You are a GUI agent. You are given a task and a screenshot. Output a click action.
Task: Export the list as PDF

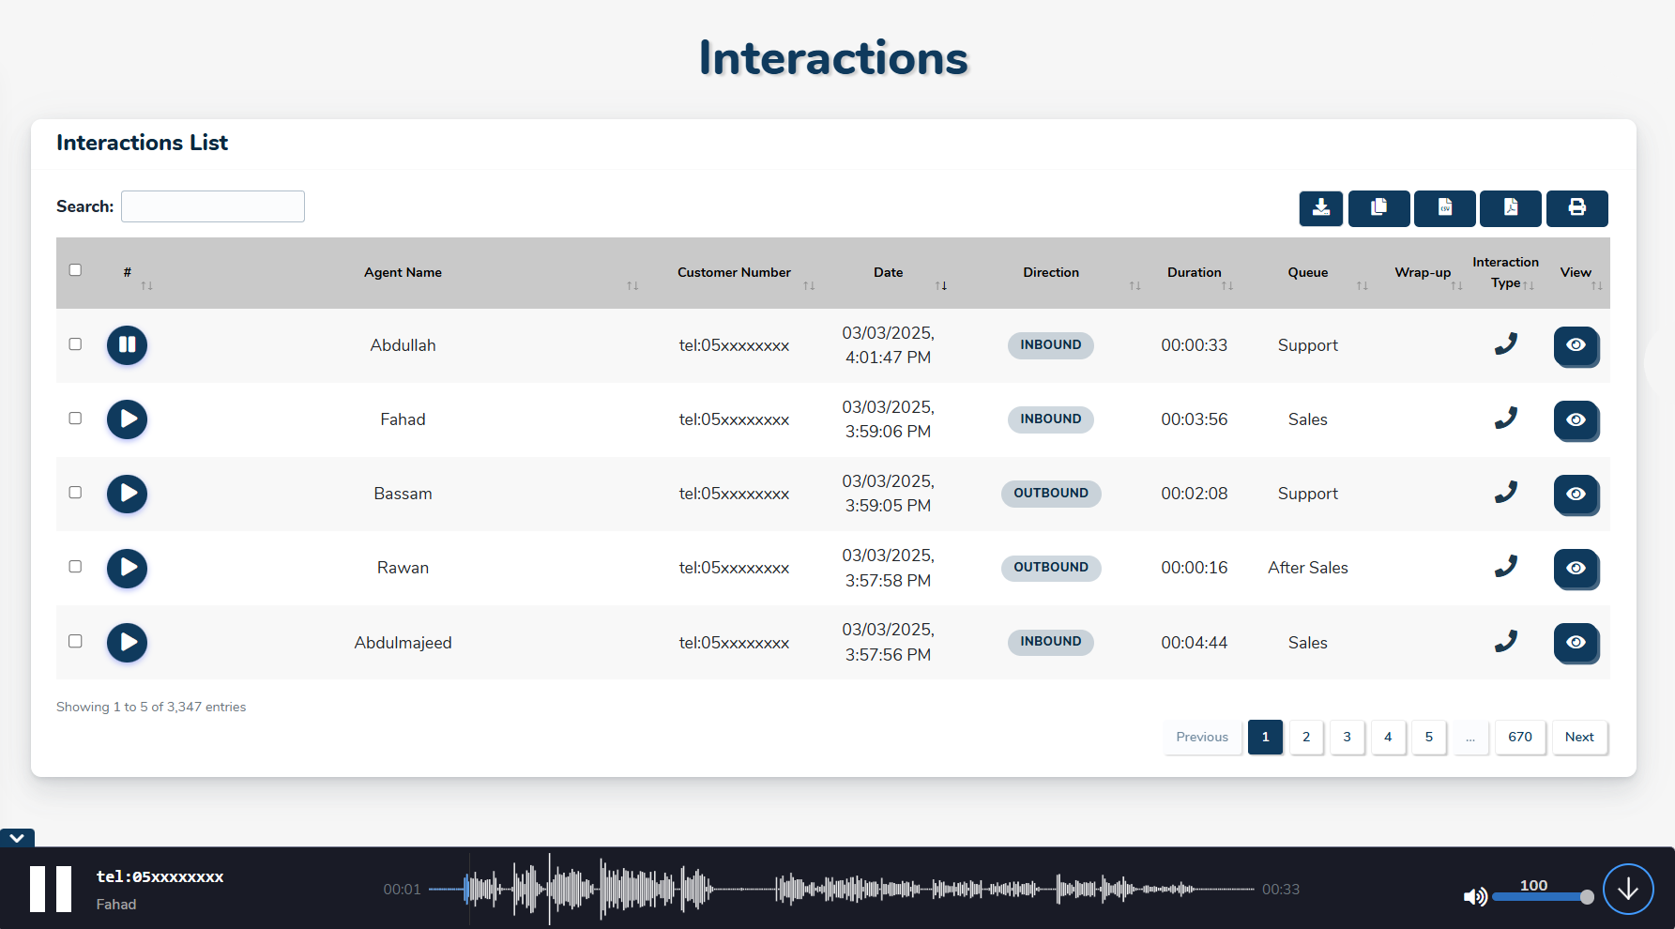click(1510, 208)
